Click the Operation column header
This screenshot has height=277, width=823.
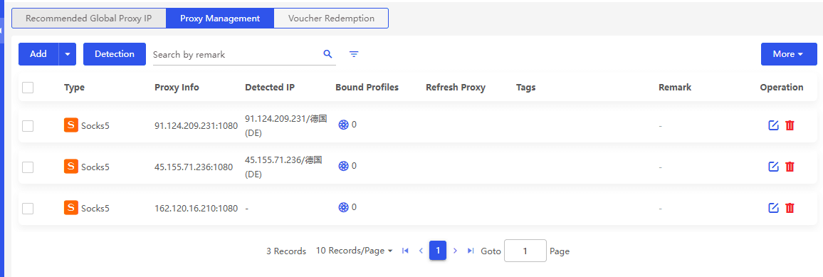pos(782,88)
